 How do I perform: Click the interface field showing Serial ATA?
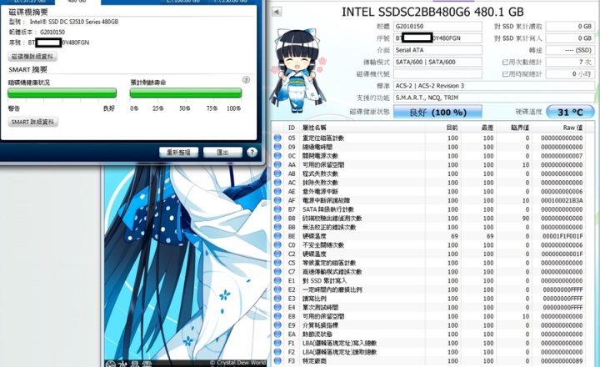[437, 50]
